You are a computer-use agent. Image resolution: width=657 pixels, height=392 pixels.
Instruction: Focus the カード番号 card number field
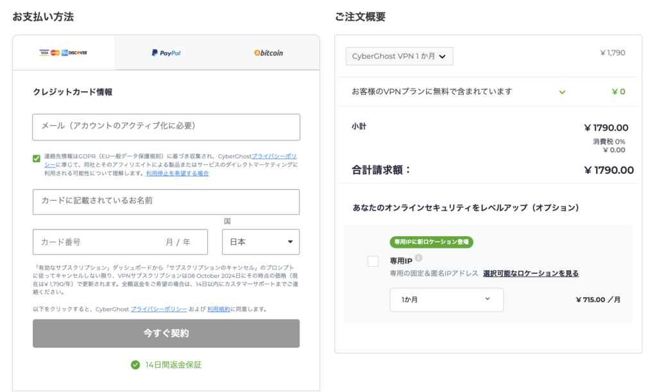tap(96, 242)
